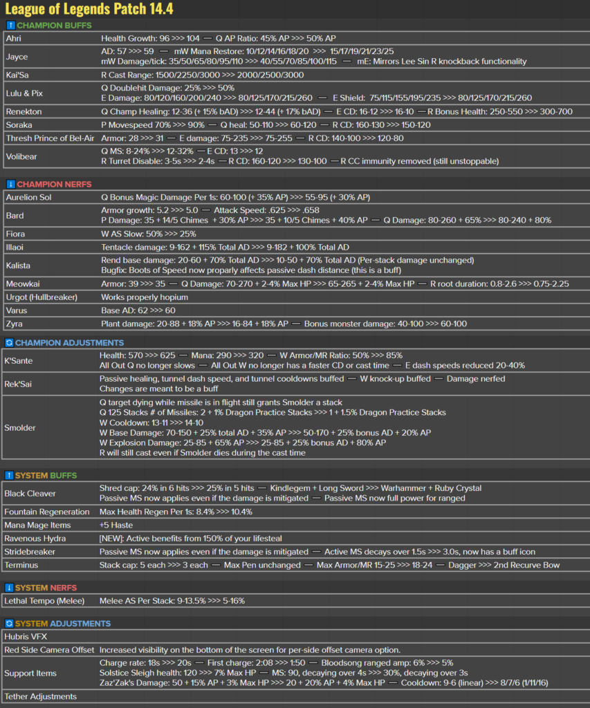The width and height of the screenshot is (590, 708).
Task: Click the 'Tether Adjustments' row label
Action: 41,696
